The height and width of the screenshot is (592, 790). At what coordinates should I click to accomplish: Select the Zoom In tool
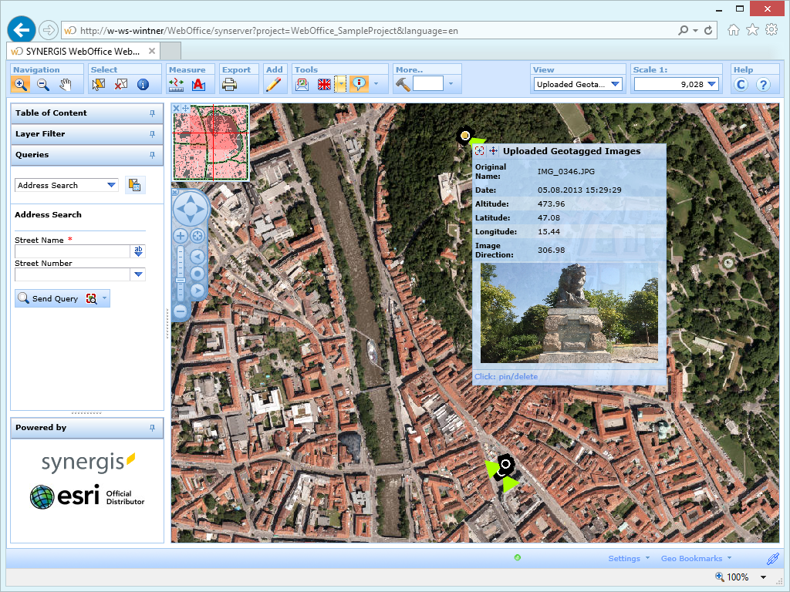click(21, 85)
